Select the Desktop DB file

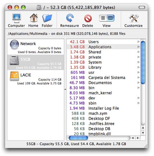[x=104, y=129]
